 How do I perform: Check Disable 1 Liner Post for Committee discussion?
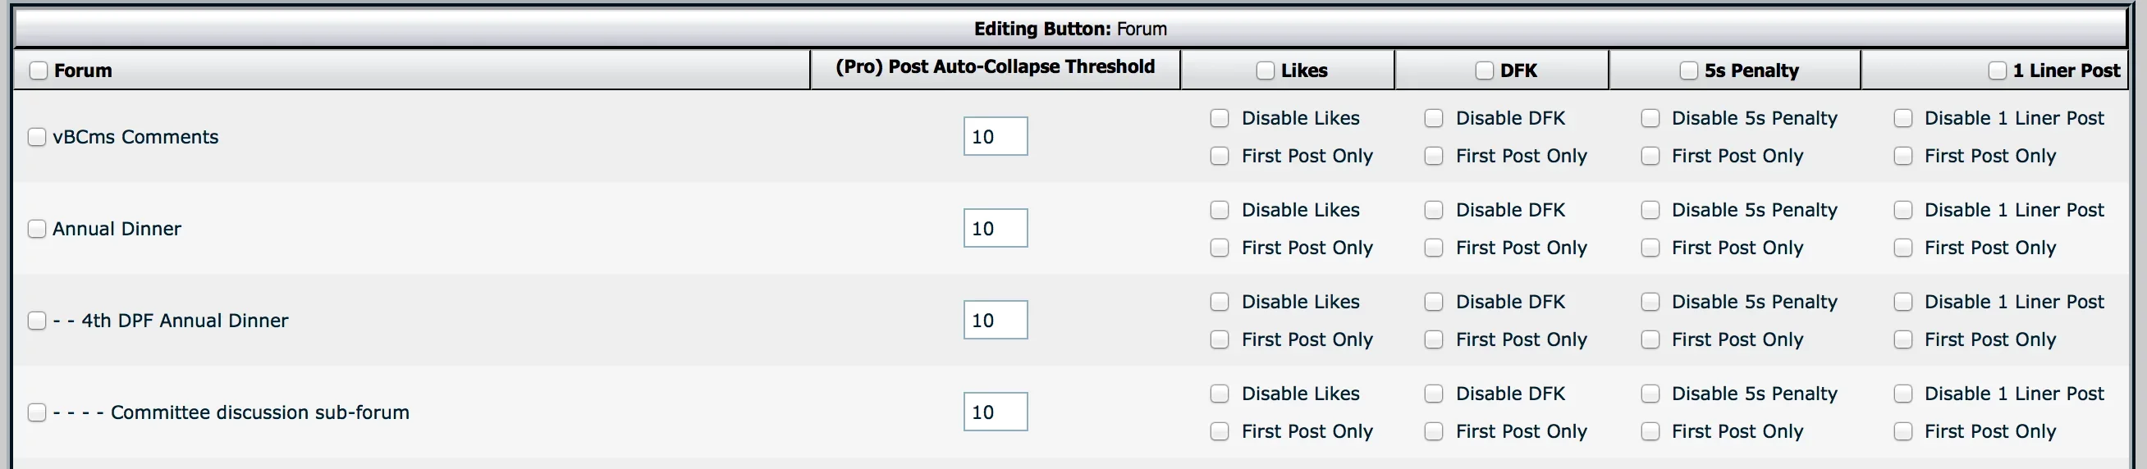1902,394
